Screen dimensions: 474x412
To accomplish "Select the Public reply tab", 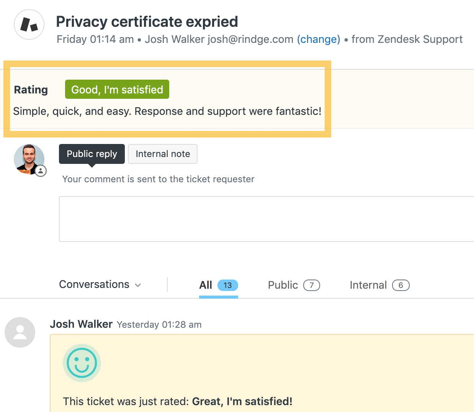I will [x=92, y=154].
